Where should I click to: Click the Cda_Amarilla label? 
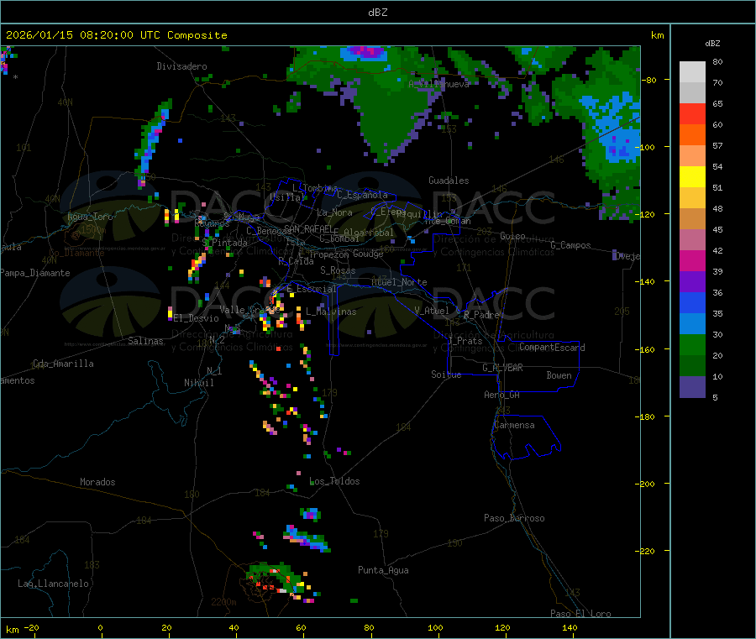point(63,364)
